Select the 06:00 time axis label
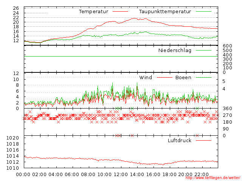This screenshot has height=181, width=242. pyautogui.click(x=72, y=175)
